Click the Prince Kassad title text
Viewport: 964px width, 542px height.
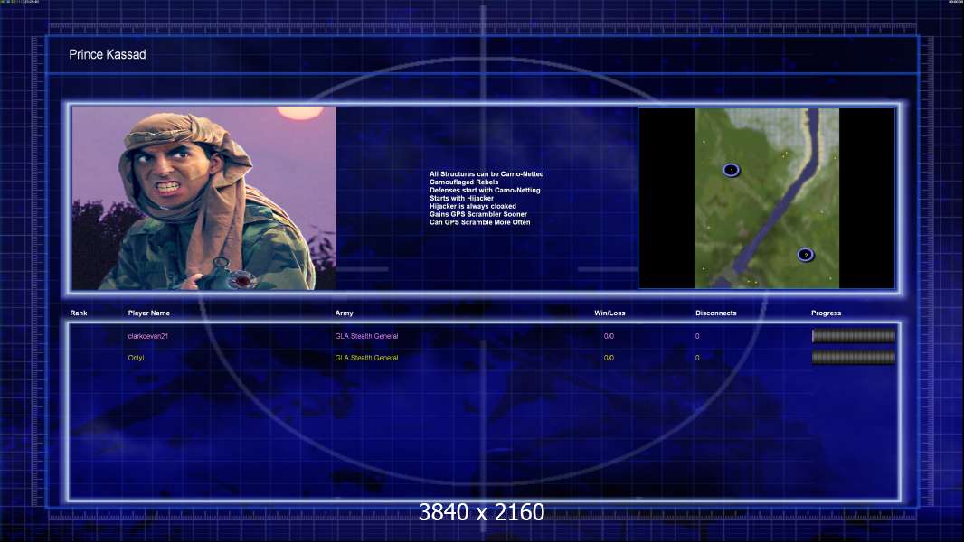point(107,55)
